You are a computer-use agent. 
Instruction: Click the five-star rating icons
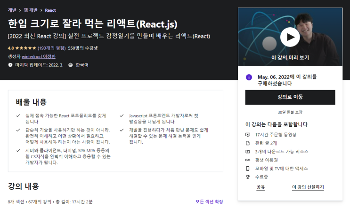[25, 48]
